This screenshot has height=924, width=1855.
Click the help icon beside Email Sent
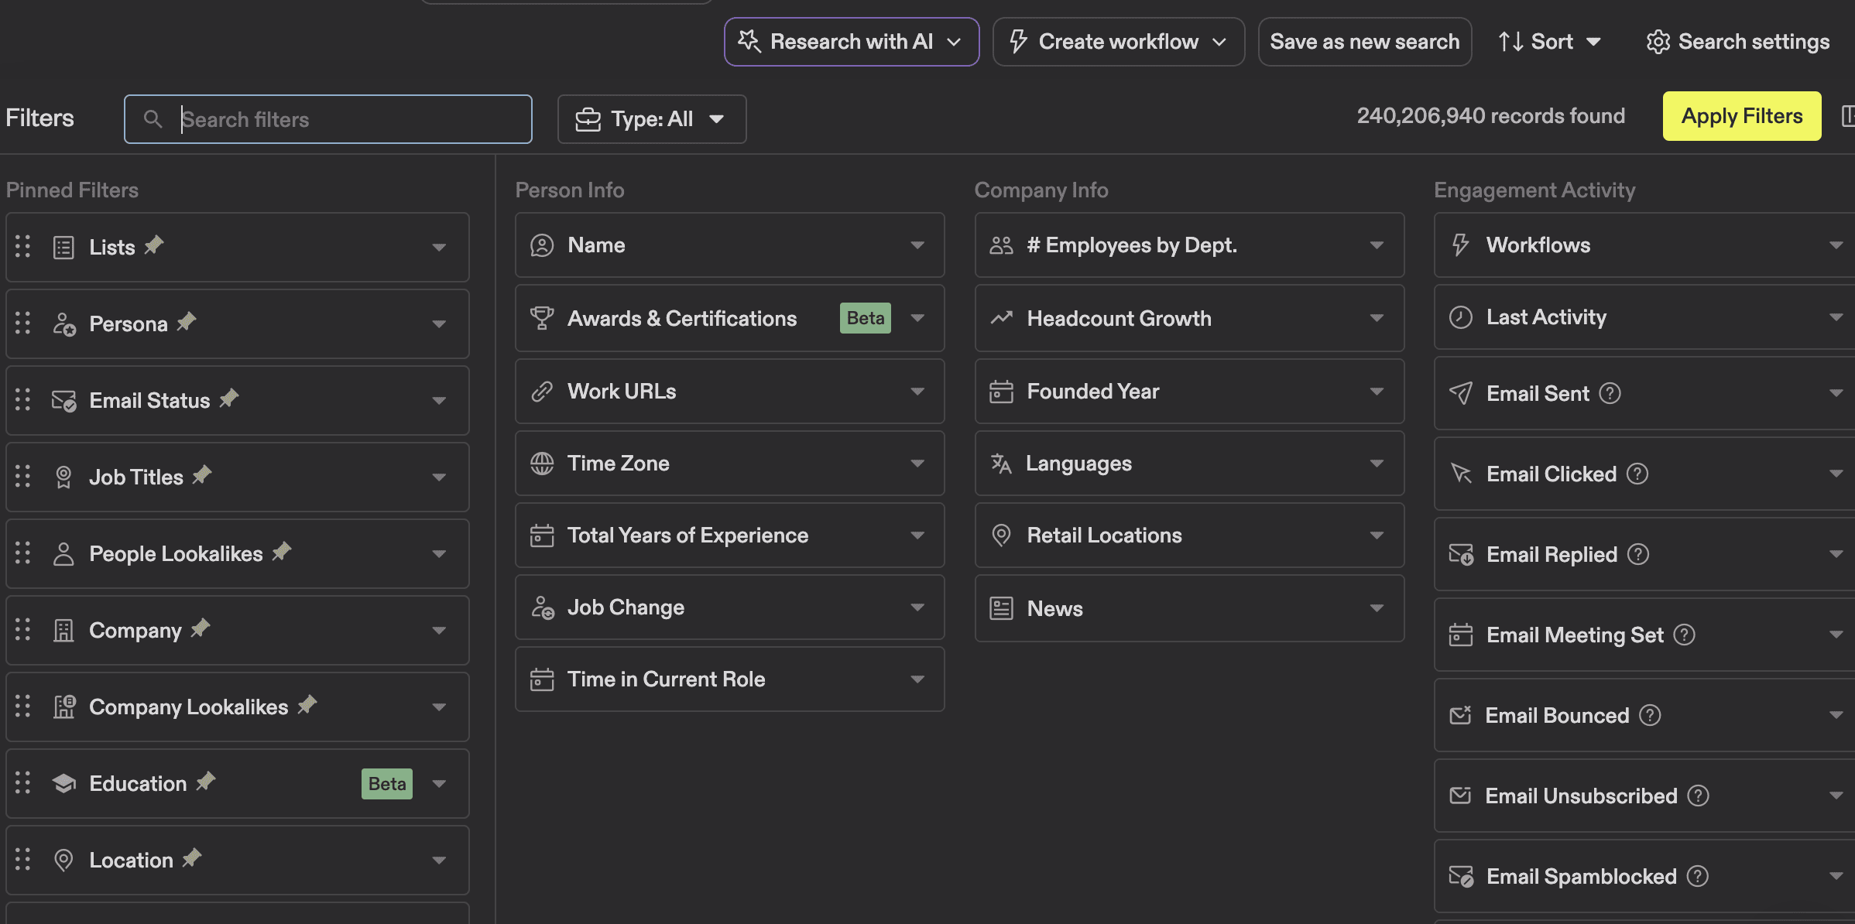click(1610, 393)
